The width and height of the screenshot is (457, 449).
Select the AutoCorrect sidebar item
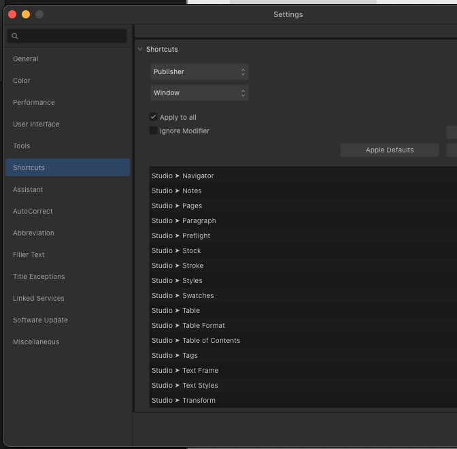(x=33, y=212)
